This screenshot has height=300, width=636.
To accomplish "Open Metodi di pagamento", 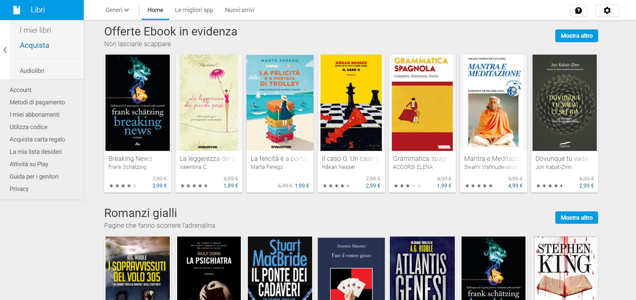I will [37, 102].
